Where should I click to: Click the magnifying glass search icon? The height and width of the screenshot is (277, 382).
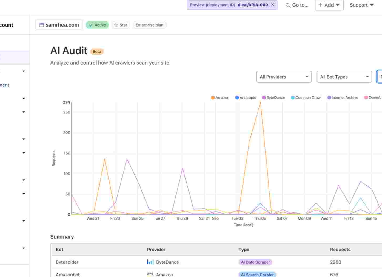coord(287,5)
